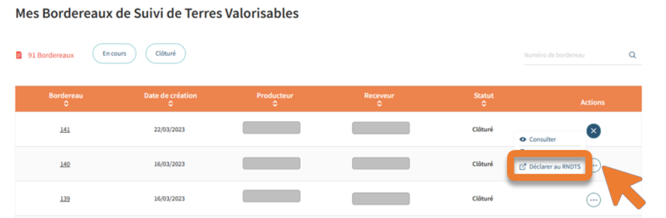Screen dimensions: 666x218
Task: Open actions ellipsis for bordereau 139
Action: coord(593,200)
